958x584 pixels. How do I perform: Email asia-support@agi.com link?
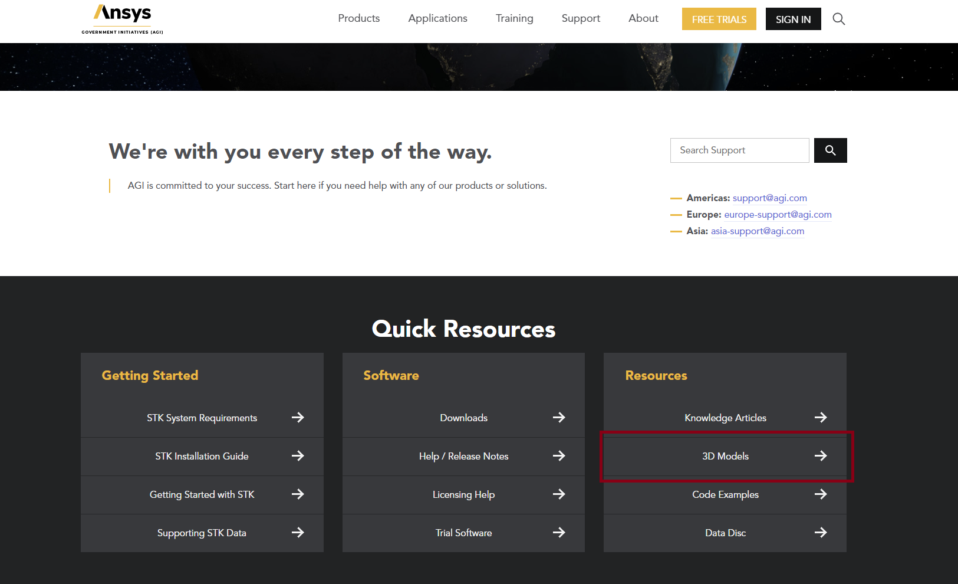(x=757, y=231)
